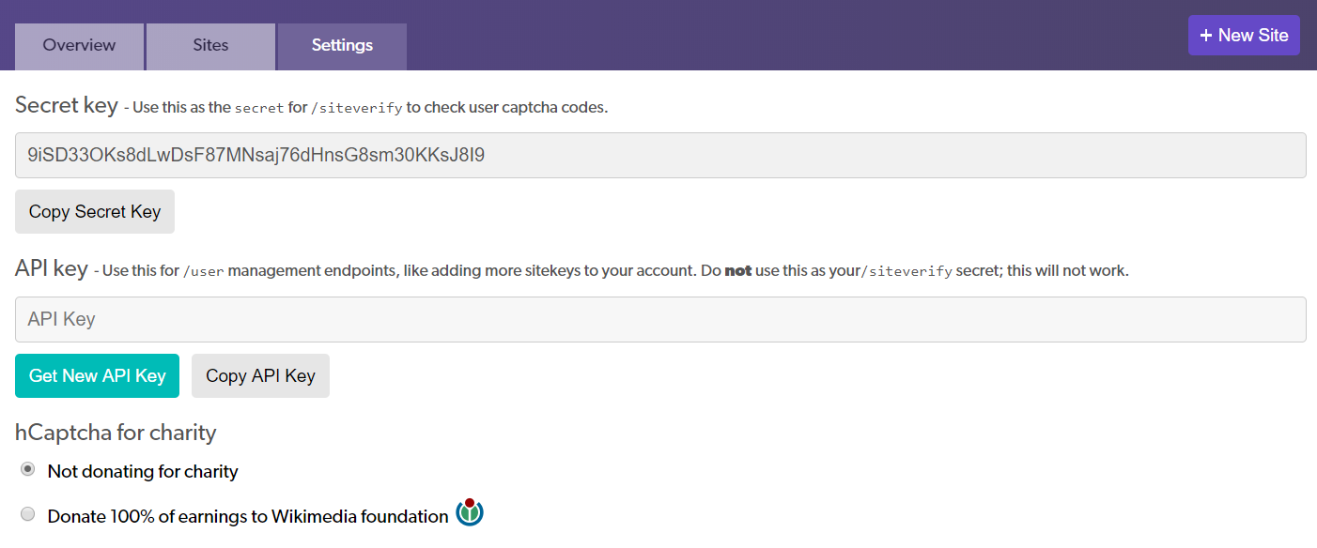Generate a key with Get New API Key
The height and width of the screenshot is (548, 1317).
point(97,376)
